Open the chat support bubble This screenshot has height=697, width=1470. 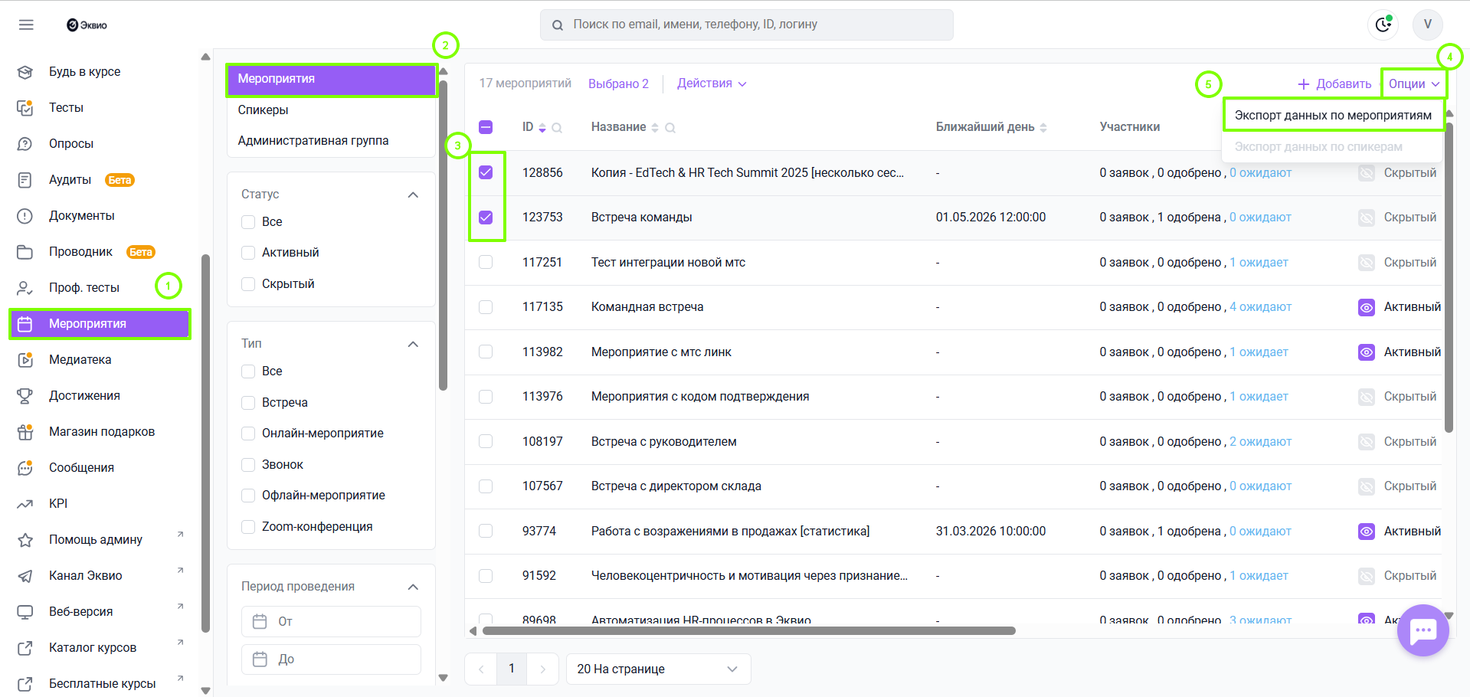tap(1423, 630)
